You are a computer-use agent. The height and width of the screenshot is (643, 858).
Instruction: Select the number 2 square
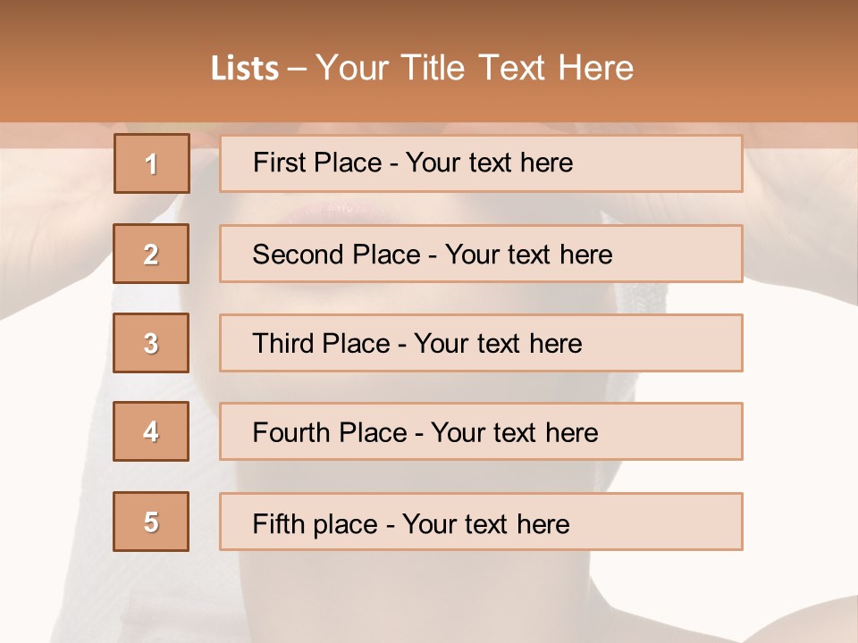point(151,254)
